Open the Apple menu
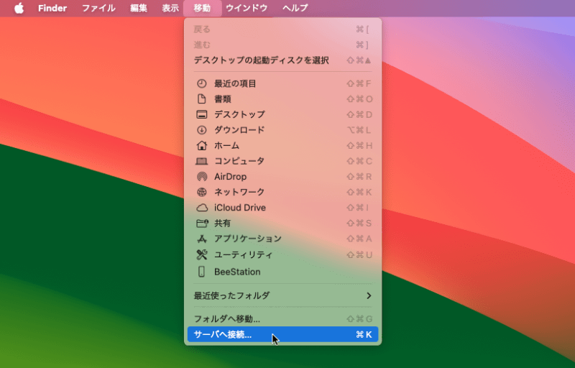 click(x=19, y=8)
